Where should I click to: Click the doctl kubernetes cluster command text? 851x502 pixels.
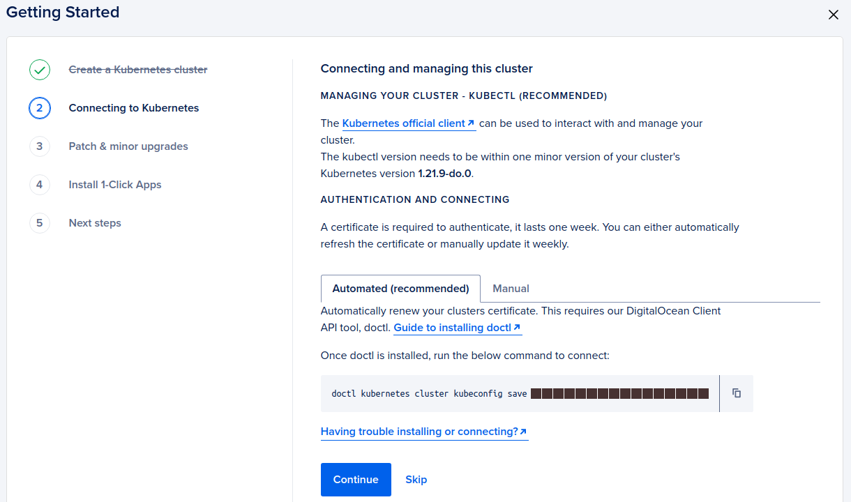(429, 394)
